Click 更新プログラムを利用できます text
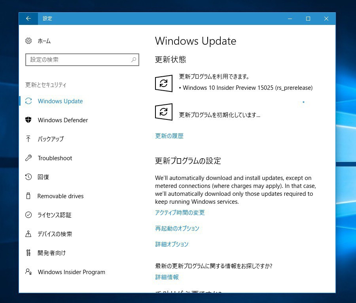The height and width of the screenshot is (303, 356). (x=214, y=76)
